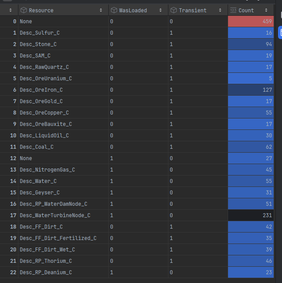
Task: Select the Desc_RP_Deanium_C resource cell
Action: click(63, 272)
